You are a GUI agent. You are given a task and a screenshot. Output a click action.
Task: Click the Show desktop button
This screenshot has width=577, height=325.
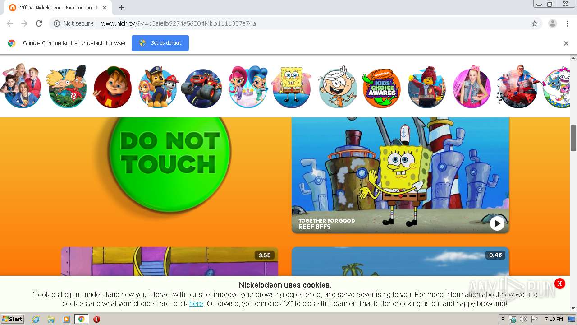[x=572, y=319]
